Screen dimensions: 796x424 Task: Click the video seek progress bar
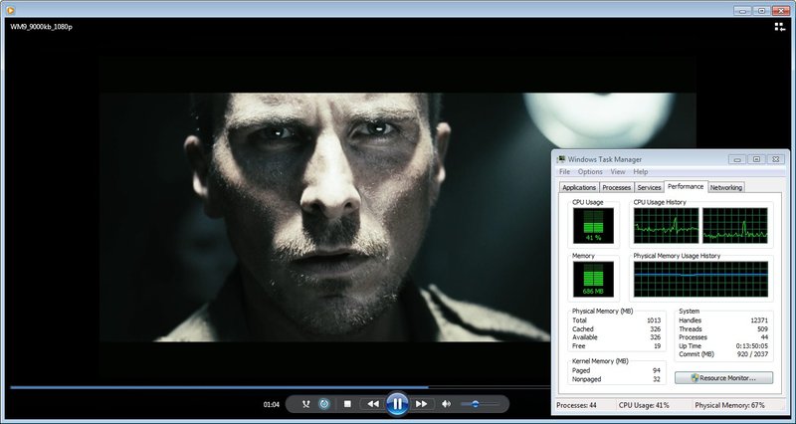pyautogui.click(x=280, y=387)
